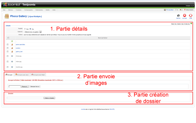Click the Joomla! link in footer
Viewport: 196px width, 123px height.
point(83,109)
